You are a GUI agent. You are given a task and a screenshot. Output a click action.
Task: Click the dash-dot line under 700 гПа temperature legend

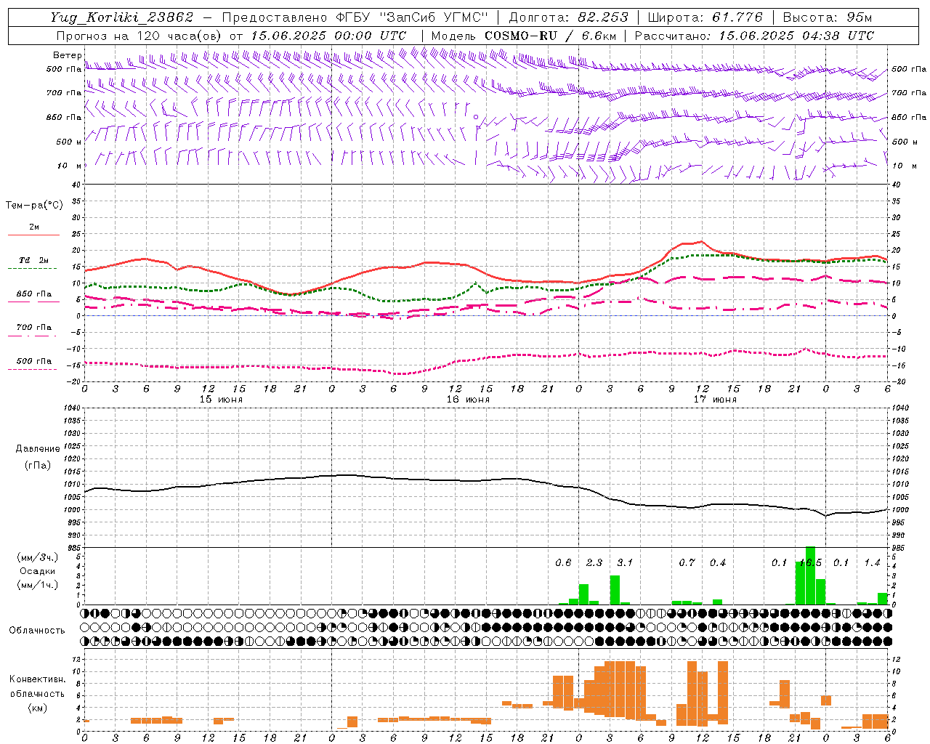[x=32, y=336]
